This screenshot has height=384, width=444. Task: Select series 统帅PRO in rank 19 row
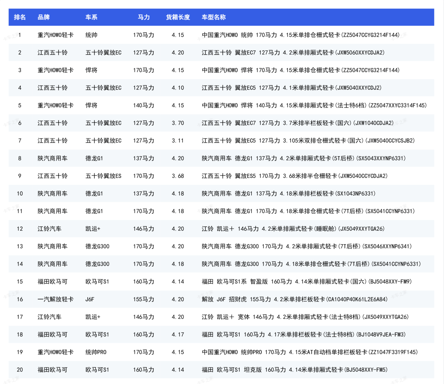point(96,352)
